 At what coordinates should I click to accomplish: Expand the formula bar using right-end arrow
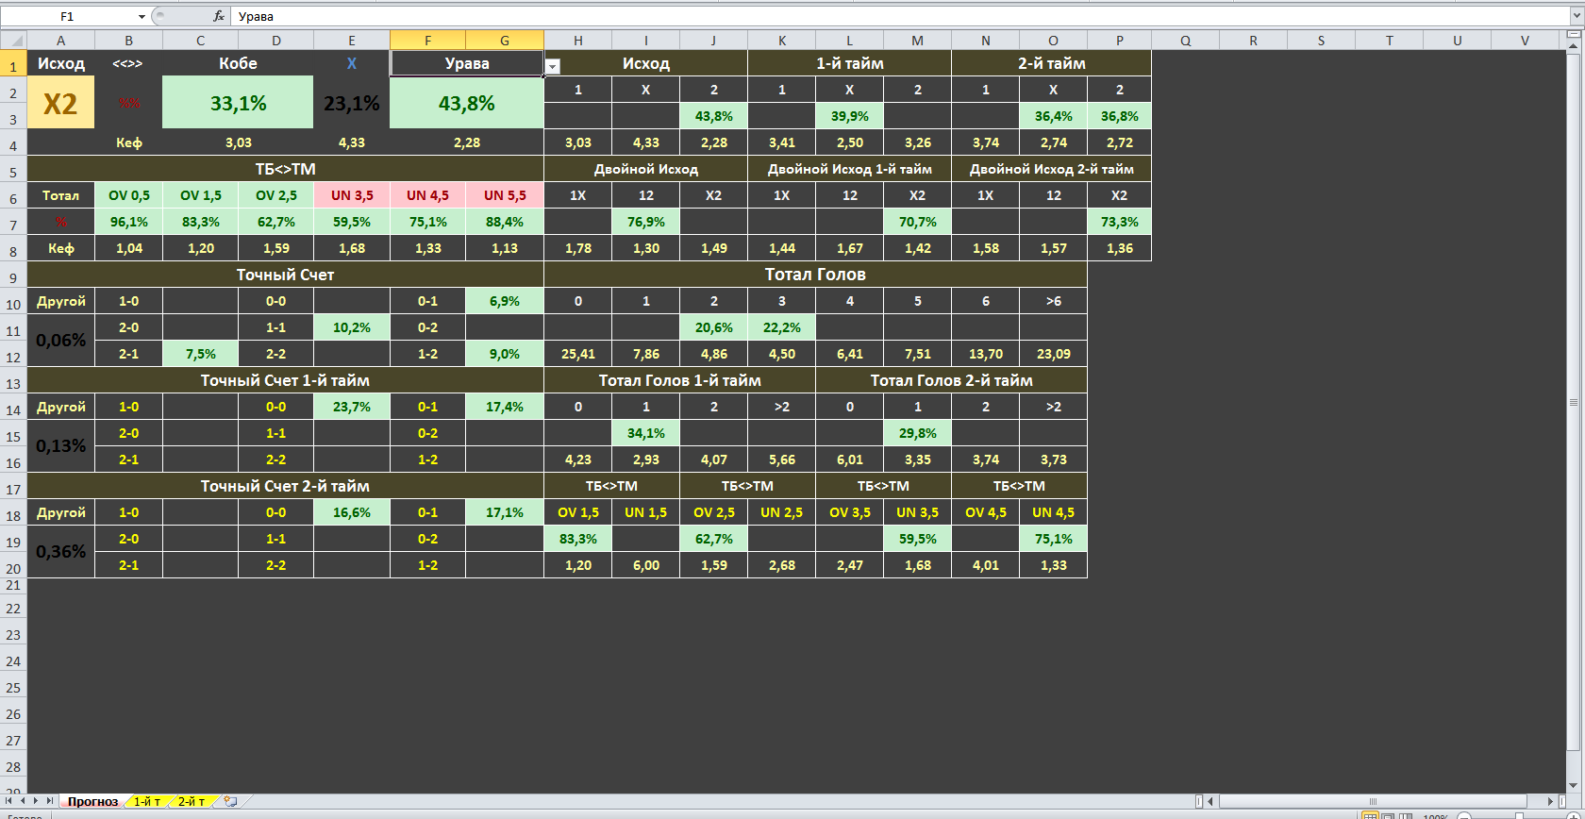[x=1577, y=17]
